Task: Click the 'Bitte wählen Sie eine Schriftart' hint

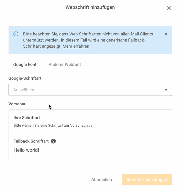Action: coord(53,125)
